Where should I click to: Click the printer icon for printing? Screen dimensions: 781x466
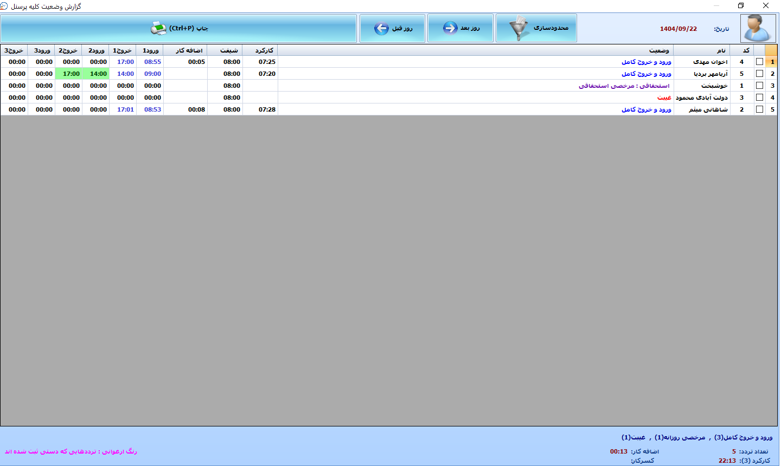(158, 28)
